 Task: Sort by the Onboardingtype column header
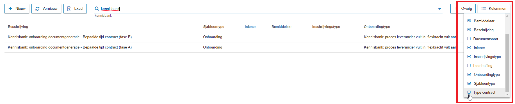pyautogui.click(x=377, y=27)
